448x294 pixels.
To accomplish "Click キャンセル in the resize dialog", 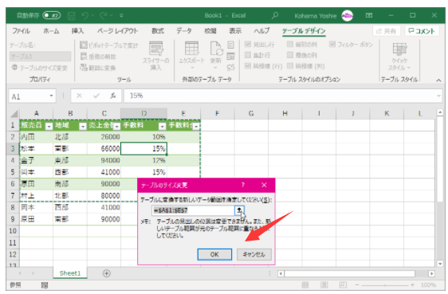I will [254, 254].
